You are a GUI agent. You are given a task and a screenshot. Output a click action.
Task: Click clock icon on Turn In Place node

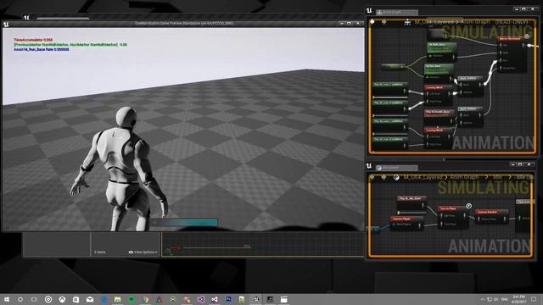[468, 206]
